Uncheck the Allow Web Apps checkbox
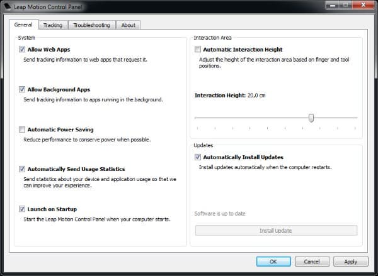 click(x=22, y=49)
